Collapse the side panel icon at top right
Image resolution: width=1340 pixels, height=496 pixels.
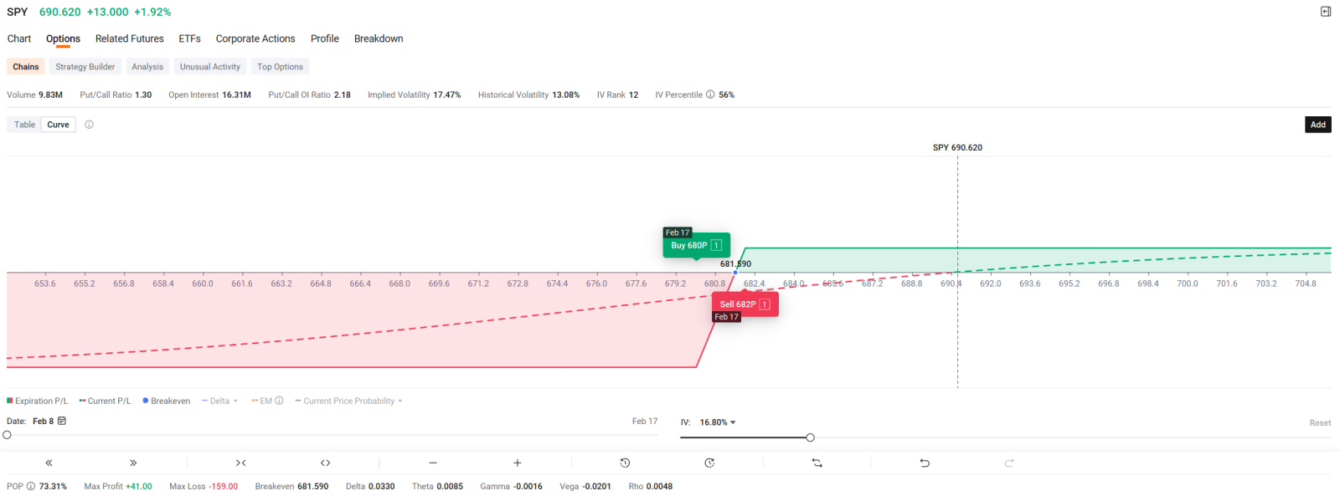(1326, 12)
